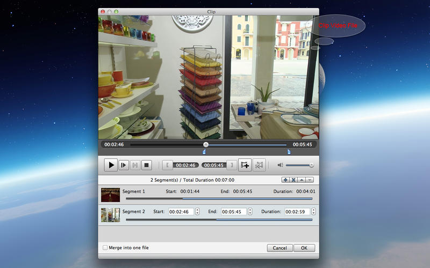The image size is (430, 268).
Task: Click the play segment bracket button
Action: point(135,165)
